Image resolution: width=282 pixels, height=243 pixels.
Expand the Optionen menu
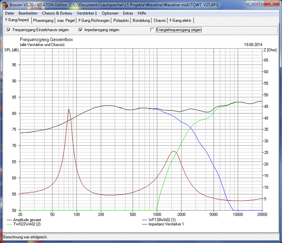[110, 13]
